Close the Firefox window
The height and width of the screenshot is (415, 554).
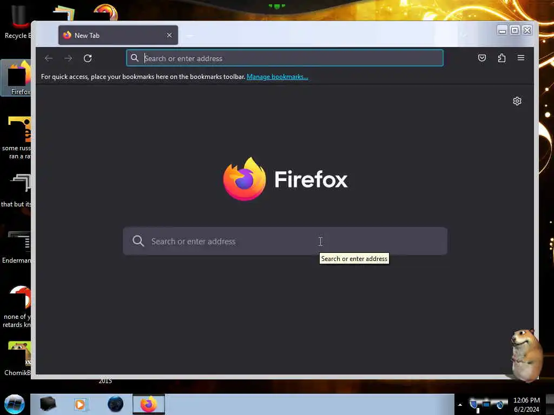pos(527,31)
